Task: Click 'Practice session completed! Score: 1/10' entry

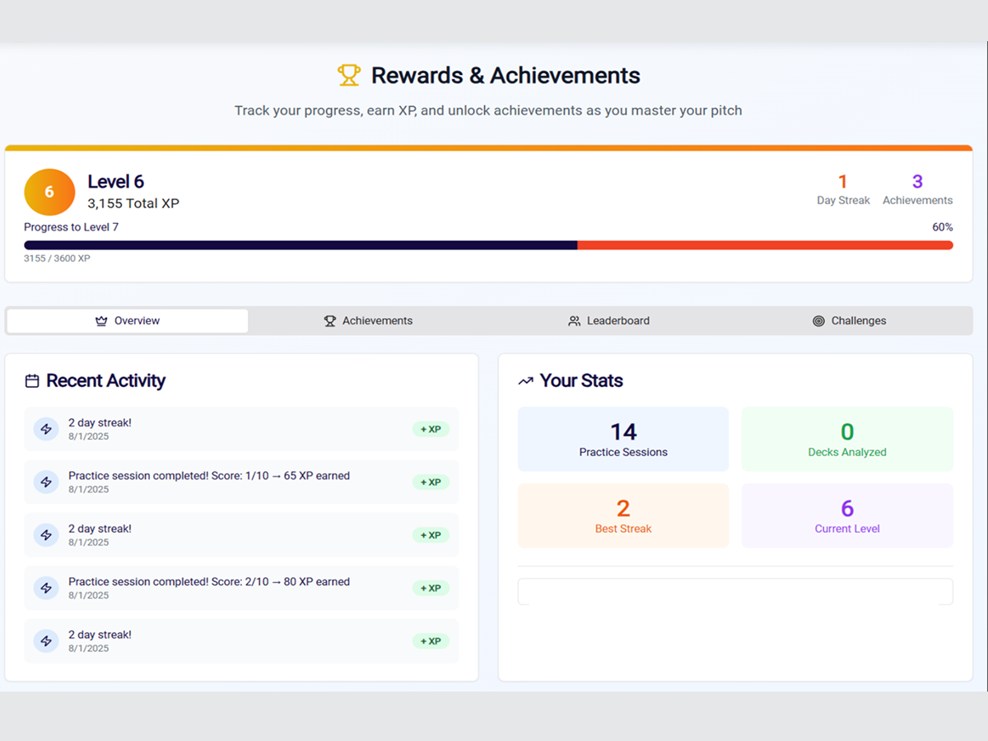Action: click(x=241, y=482)
